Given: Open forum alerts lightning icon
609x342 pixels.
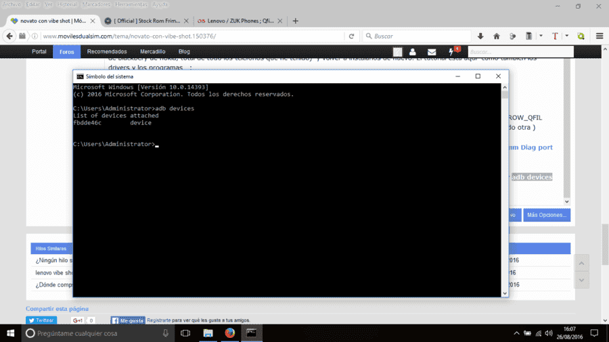Looking at the screenshot, I should click(x=451, y=52).
